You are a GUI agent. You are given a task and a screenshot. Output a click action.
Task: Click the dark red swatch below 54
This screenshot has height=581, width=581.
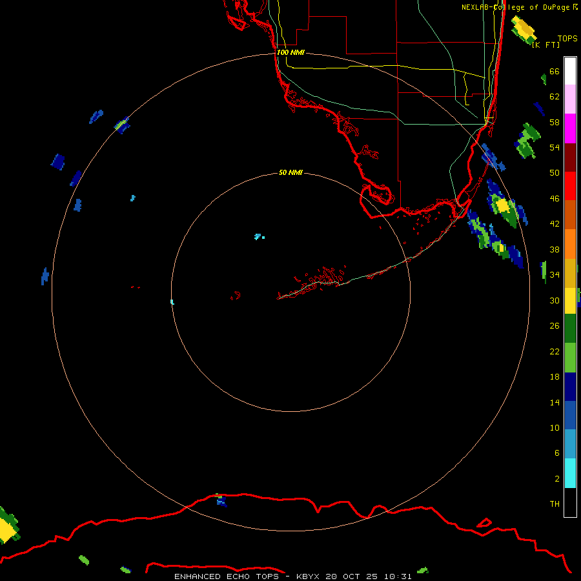[570, 157]
